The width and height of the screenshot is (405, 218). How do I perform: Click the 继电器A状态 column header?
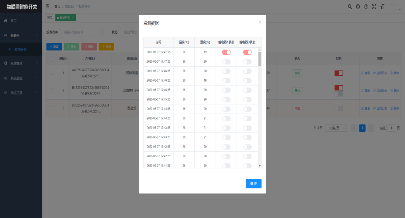point(226,42)
